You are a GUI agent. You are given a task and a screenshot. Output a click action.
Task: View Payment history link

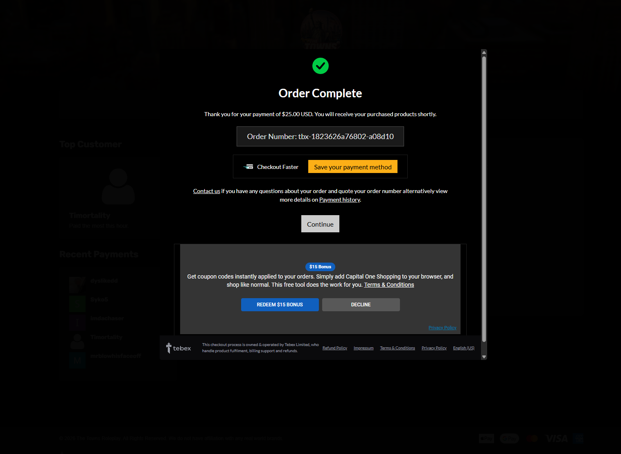pos(339,200)
